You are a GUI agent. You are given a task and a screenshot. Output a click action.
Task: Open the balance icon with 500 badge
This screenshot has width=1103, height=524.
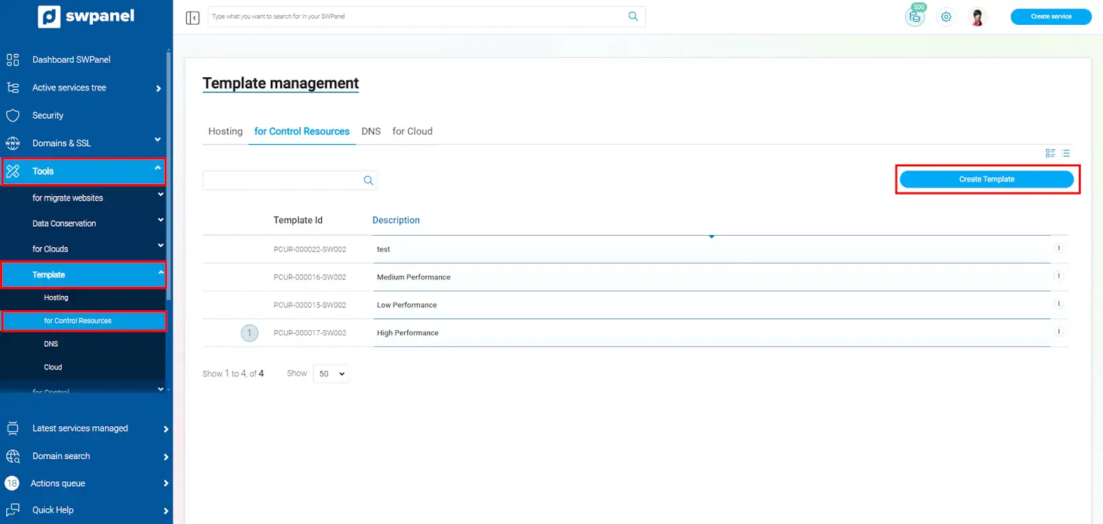(x=915, y=17)
